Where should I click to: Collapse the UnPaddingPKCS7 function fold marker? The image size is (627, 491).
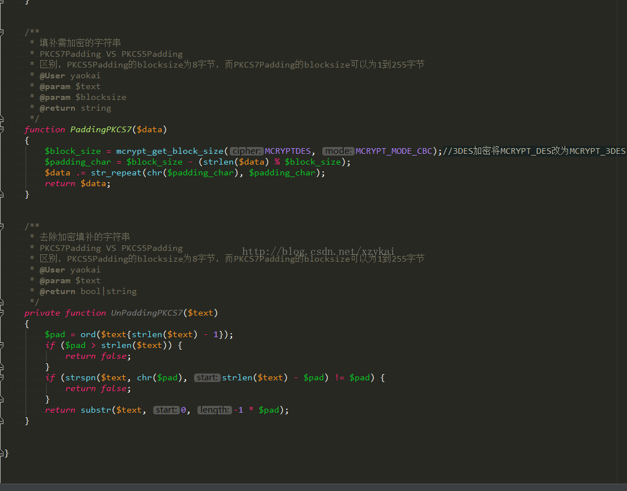(2, 313)
